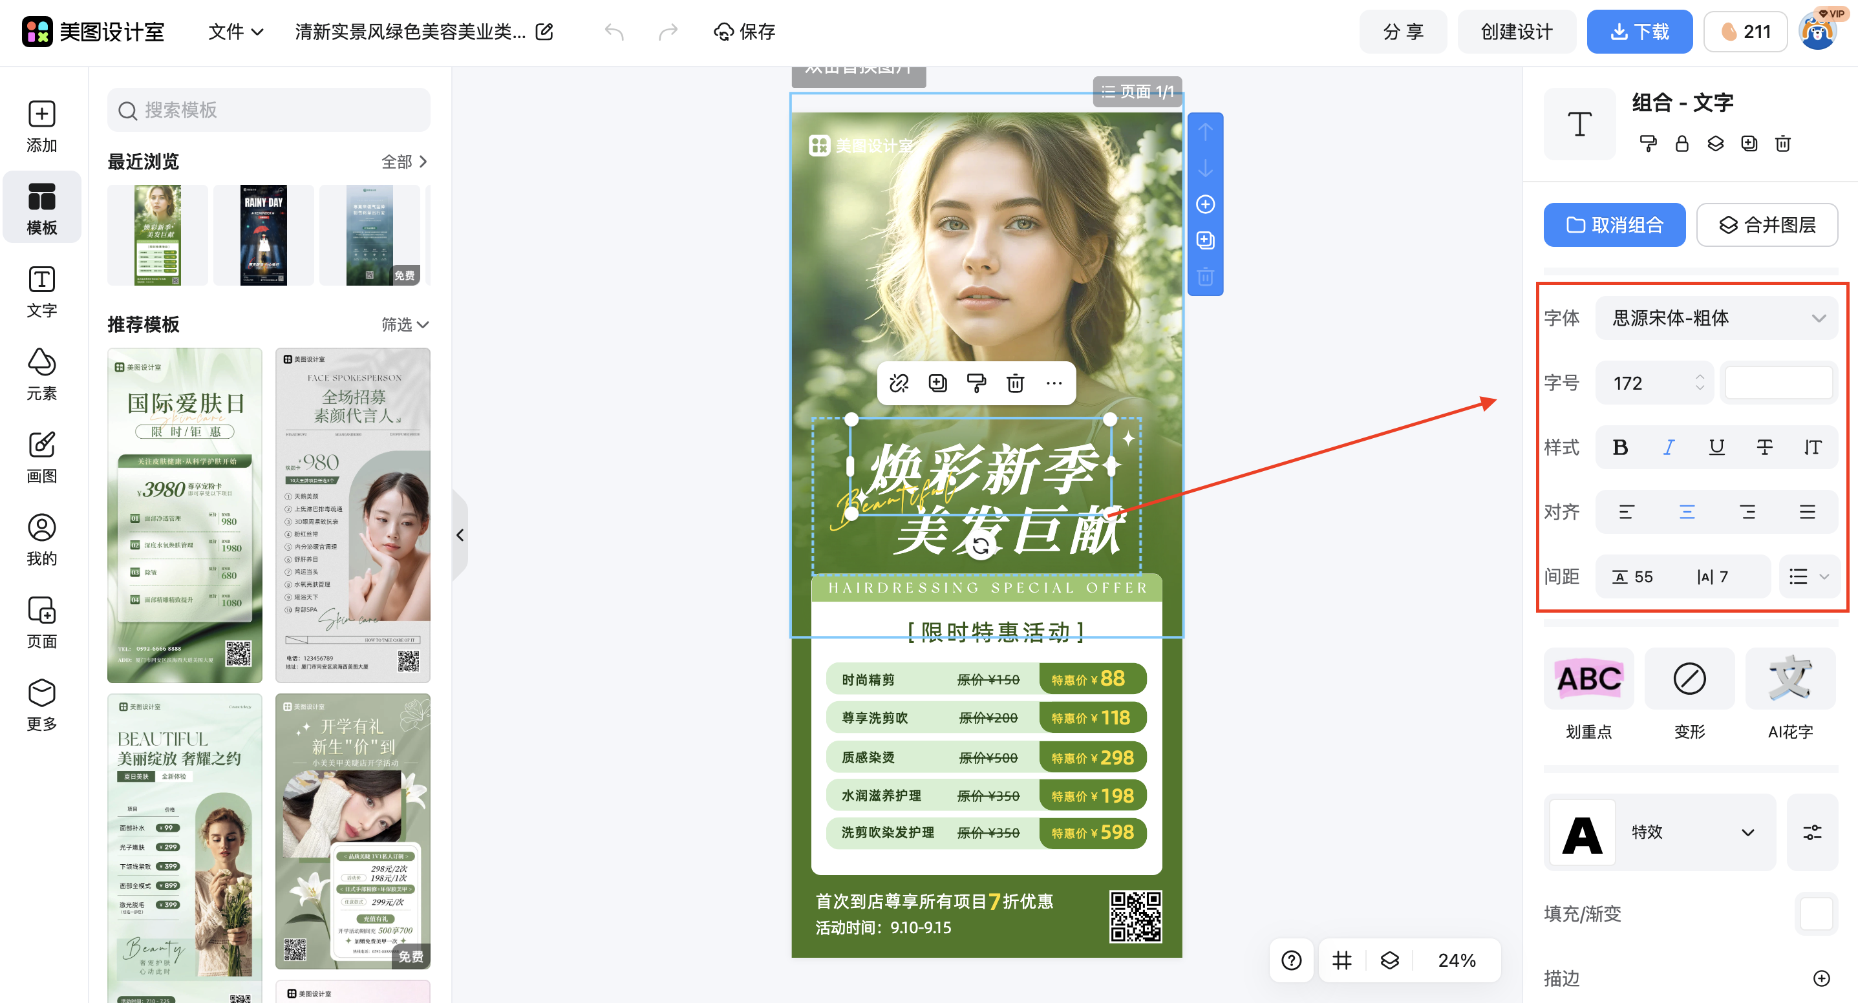Toggle underline formatting
1858x1003 pixels.
[1716, 447]
